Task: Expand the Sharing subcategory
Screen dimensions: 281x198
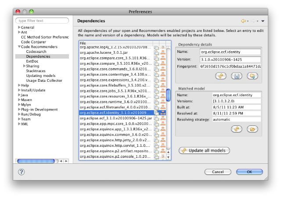Action: click(x=24, y=66)
